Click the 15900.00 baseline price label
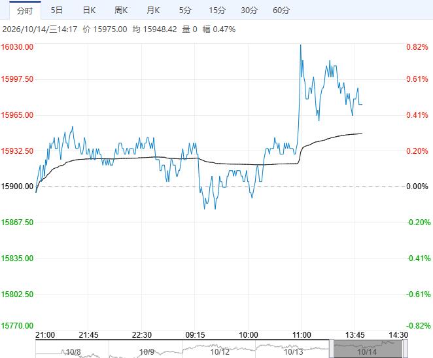Viewport: 433px width, 358px height. click(x=17, y=187)
